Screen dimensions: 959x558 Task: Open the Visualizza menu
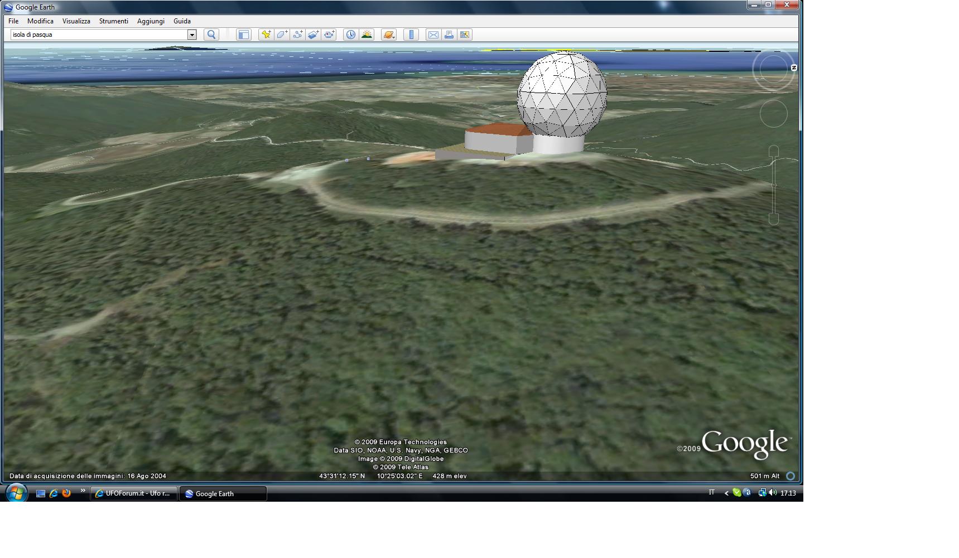pos(76,21)
